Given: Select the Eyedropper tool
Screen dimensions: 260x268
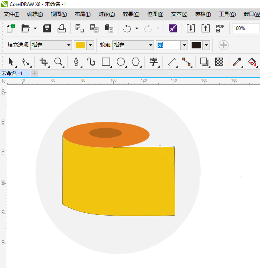Looking at the screenshot, I should tap(238, 62).
